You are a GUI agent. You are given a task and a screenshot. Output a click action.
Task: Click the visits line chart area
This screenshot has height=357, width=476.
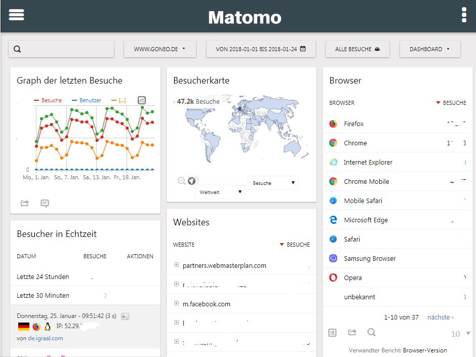pyautogui.click(x=95, y=138)
